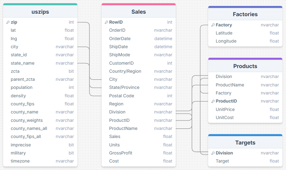Click the Latitude field in Factories
The width and height of the screenshot is (286, 170).
[224, 33]
